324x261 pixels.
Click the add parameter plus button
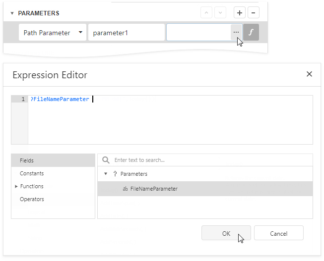click(240, 13)
